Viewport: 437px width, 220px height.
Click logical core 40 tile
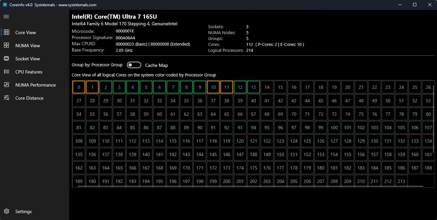pos(254,101)
